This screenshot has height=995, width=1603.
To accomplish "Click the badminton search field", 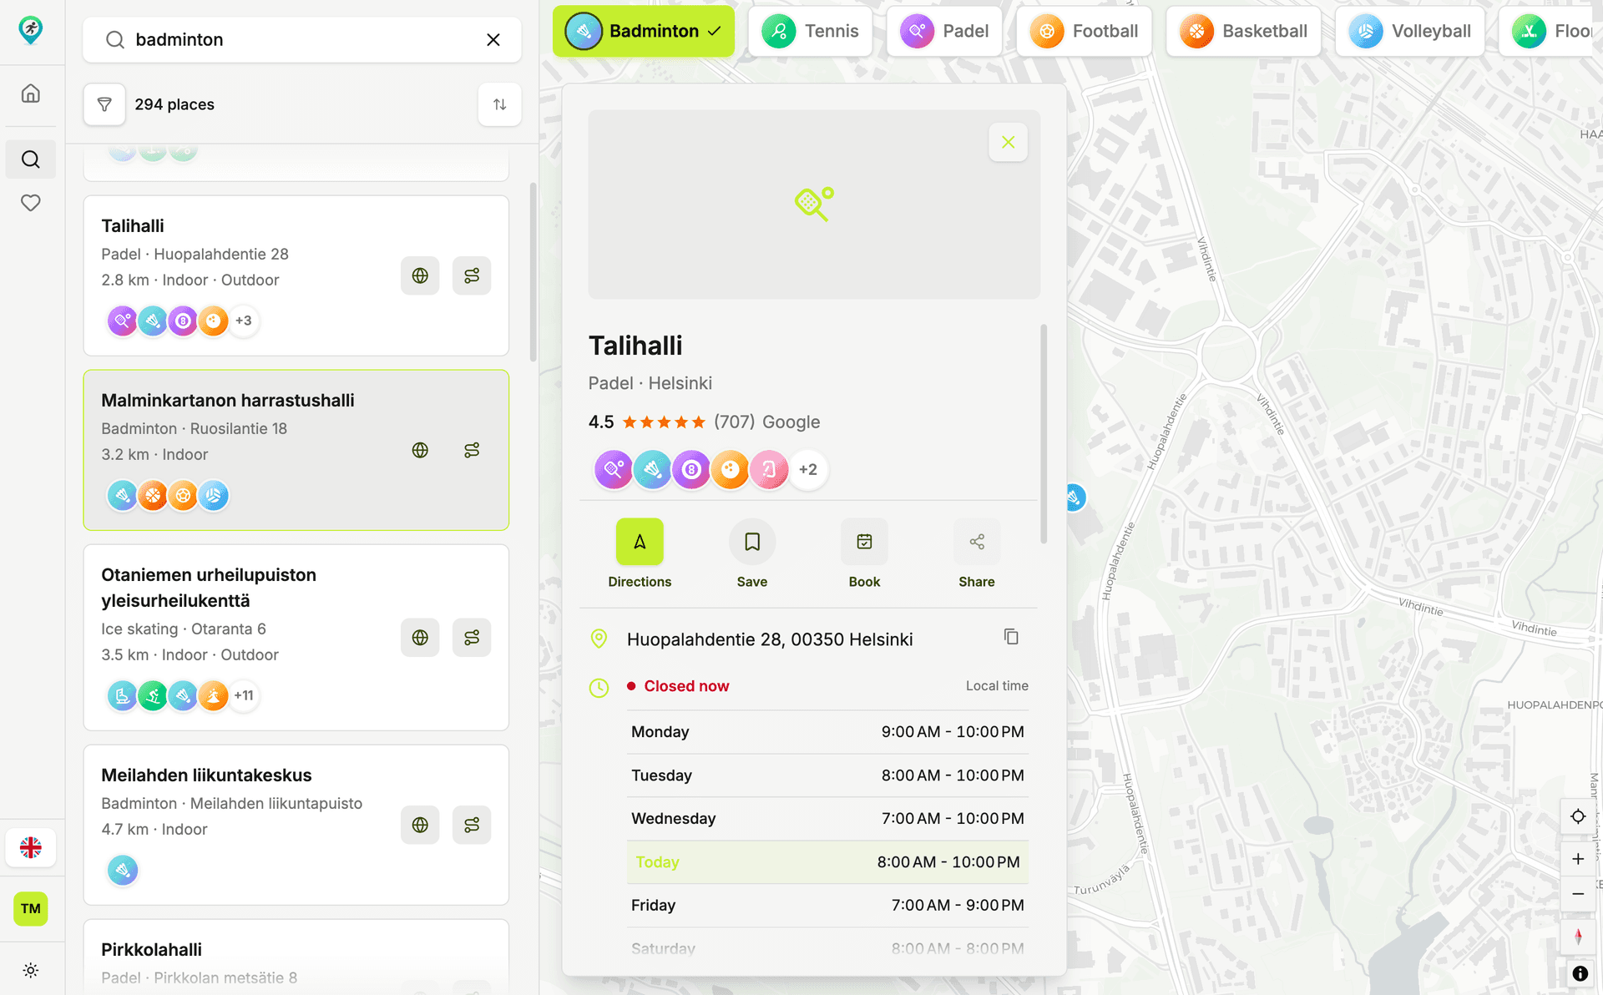I will (x=302, y=40).
